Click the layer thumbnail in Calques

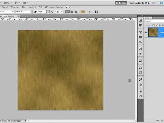(153, 32)
